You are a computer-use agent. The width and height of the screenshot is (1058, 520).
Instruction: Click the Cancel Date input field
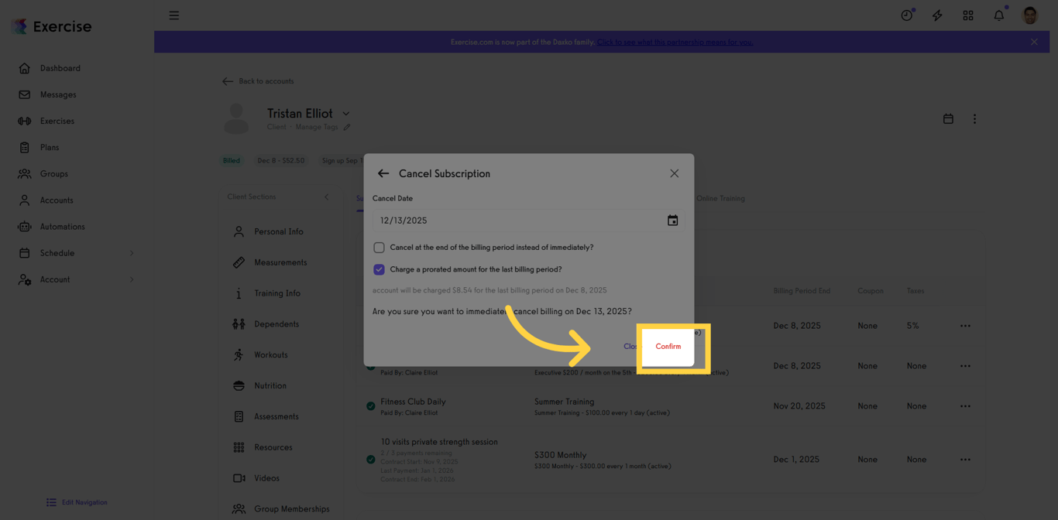[x=528, y=221]
